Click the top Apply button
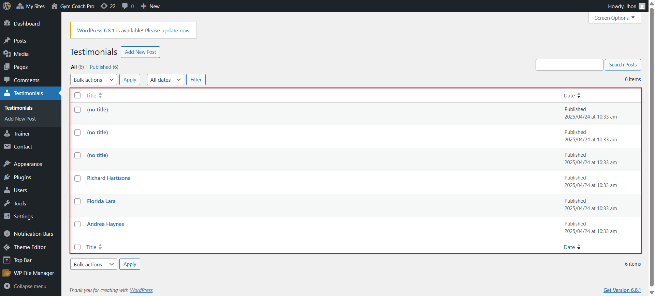The image size is (655, 296). pos(130,80)
